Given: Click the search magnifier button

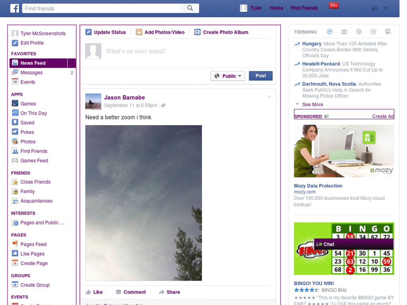Looking at the screenshot, I should pos(190,8).
